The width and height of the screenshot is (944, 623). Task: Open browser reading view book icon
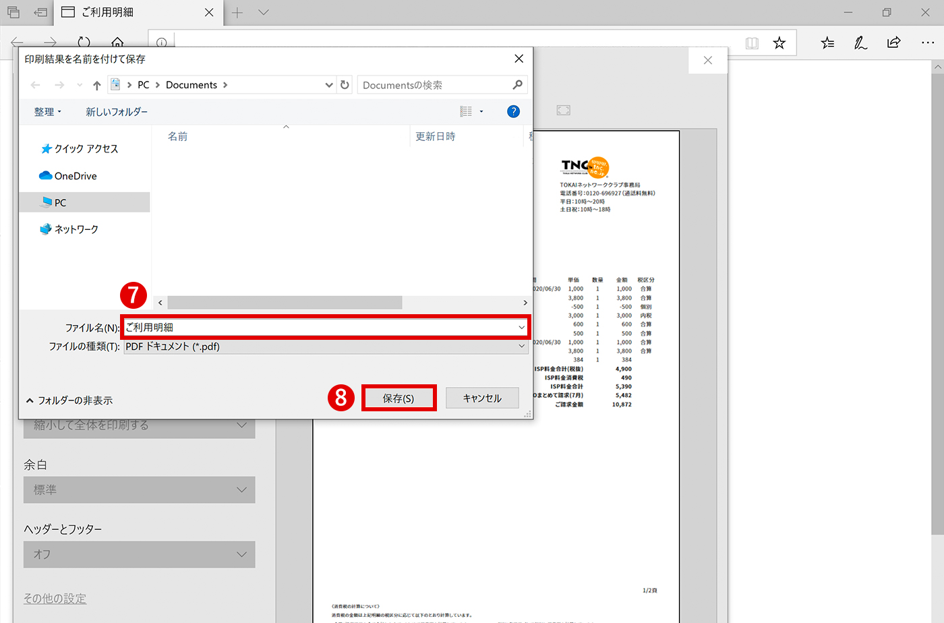752,43
